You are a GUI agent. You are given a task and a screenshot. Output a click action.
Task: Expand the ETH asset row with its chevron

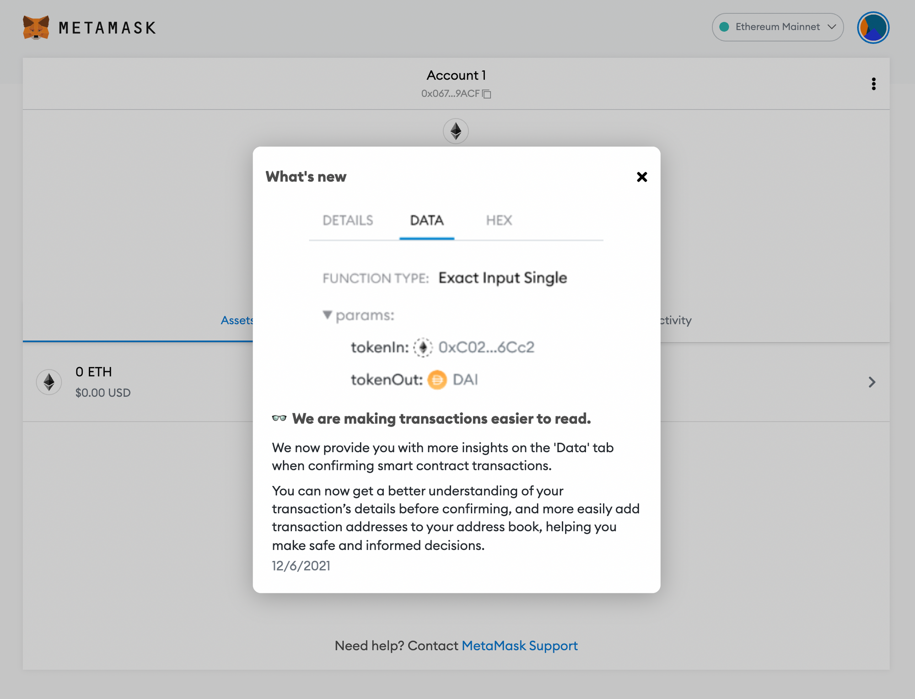tap(872, 382)
